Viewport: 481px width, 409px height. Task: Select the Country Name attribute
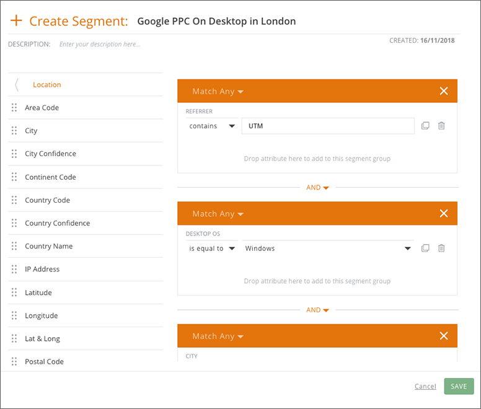48,247
